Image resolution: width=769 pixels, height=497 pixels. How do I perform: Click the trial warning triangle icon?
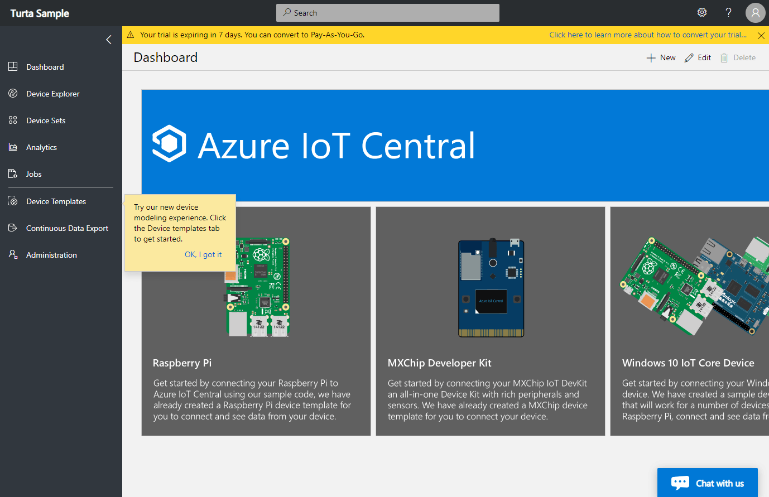[131, 35]
